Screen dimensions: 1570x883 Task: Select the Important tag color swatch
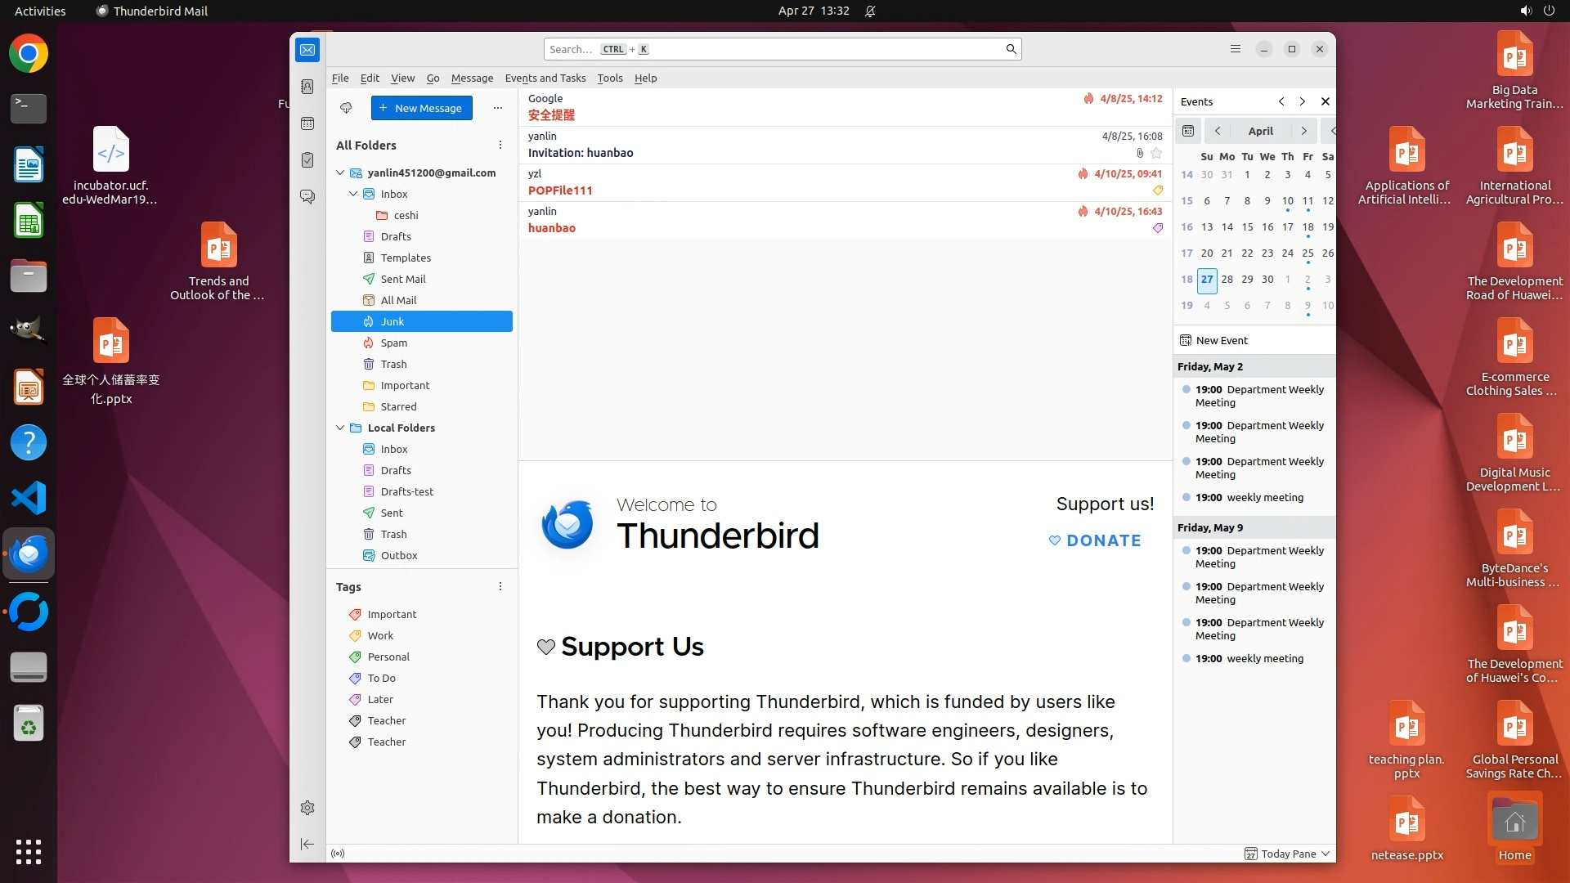click(x=355, y=614)
